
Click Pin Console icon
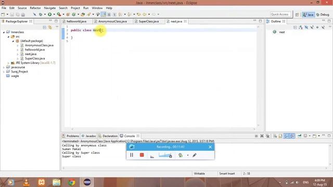click(300, 136)
